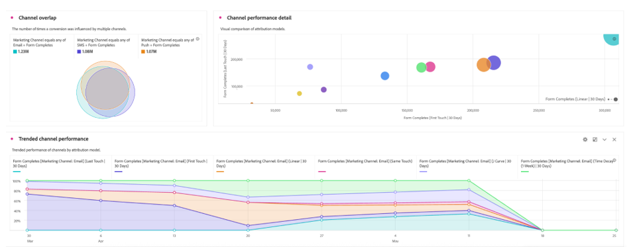Click the 250,000 x-axis label in scatter
This screenshot has height=247, width=639.
539,111
